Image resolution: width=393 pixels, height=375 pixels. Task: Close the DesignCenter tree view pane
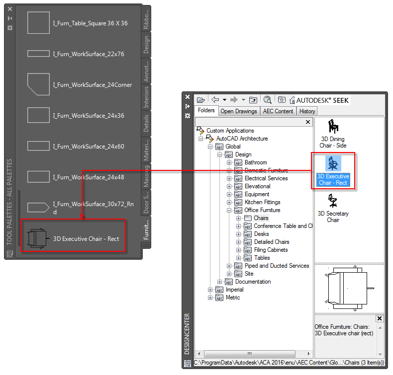tap(308, 122)
